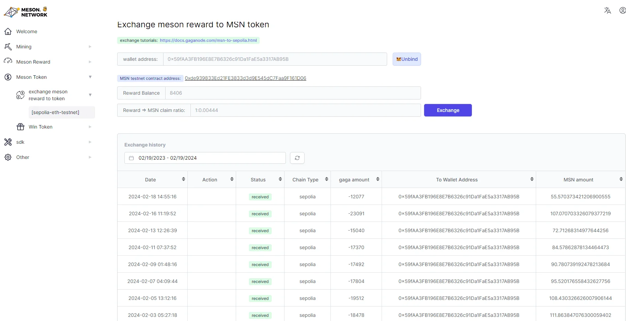Select MSN amount 84.57862878134464473
Screen dimensions: 626x321
(581, 247)
